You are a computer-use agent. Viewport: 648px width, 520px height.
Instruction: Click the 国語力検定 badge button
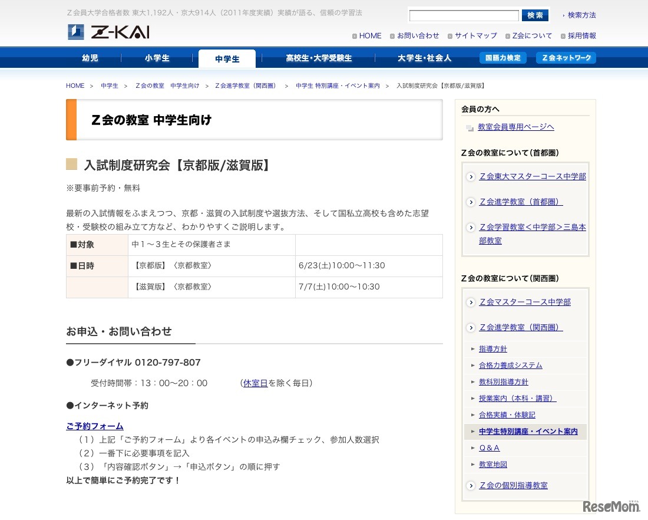502,58
